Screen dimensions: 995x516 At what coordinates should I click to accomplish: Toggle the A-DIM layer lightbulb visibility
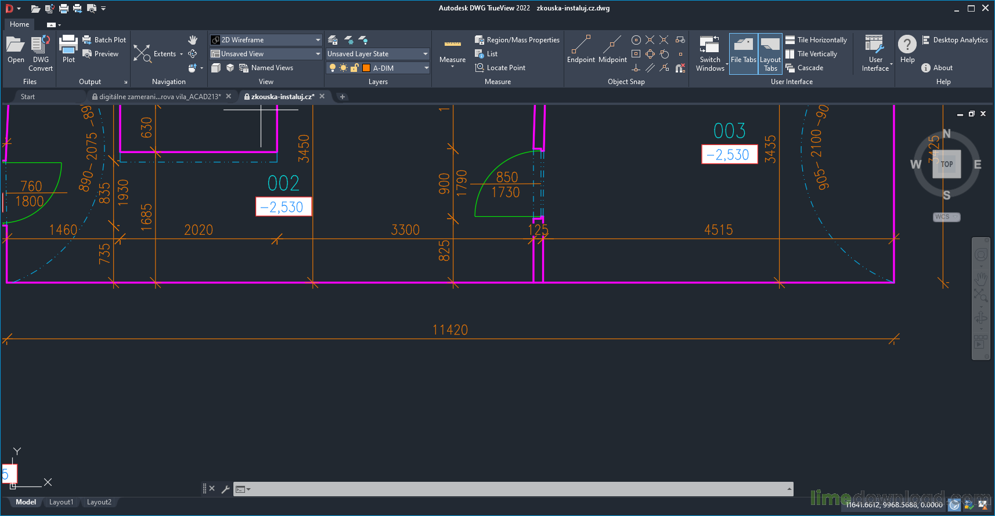pos(332,68)
